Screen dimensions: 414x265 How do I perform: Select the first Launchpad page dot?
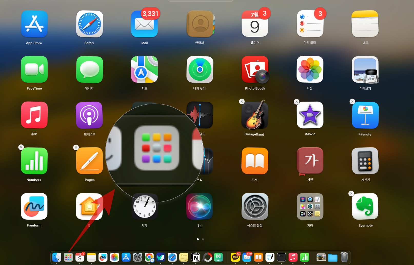pos(198,239)
